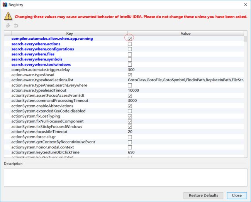Select the actionSystem.keyGestureDblClickTime key

coord(45,152)
